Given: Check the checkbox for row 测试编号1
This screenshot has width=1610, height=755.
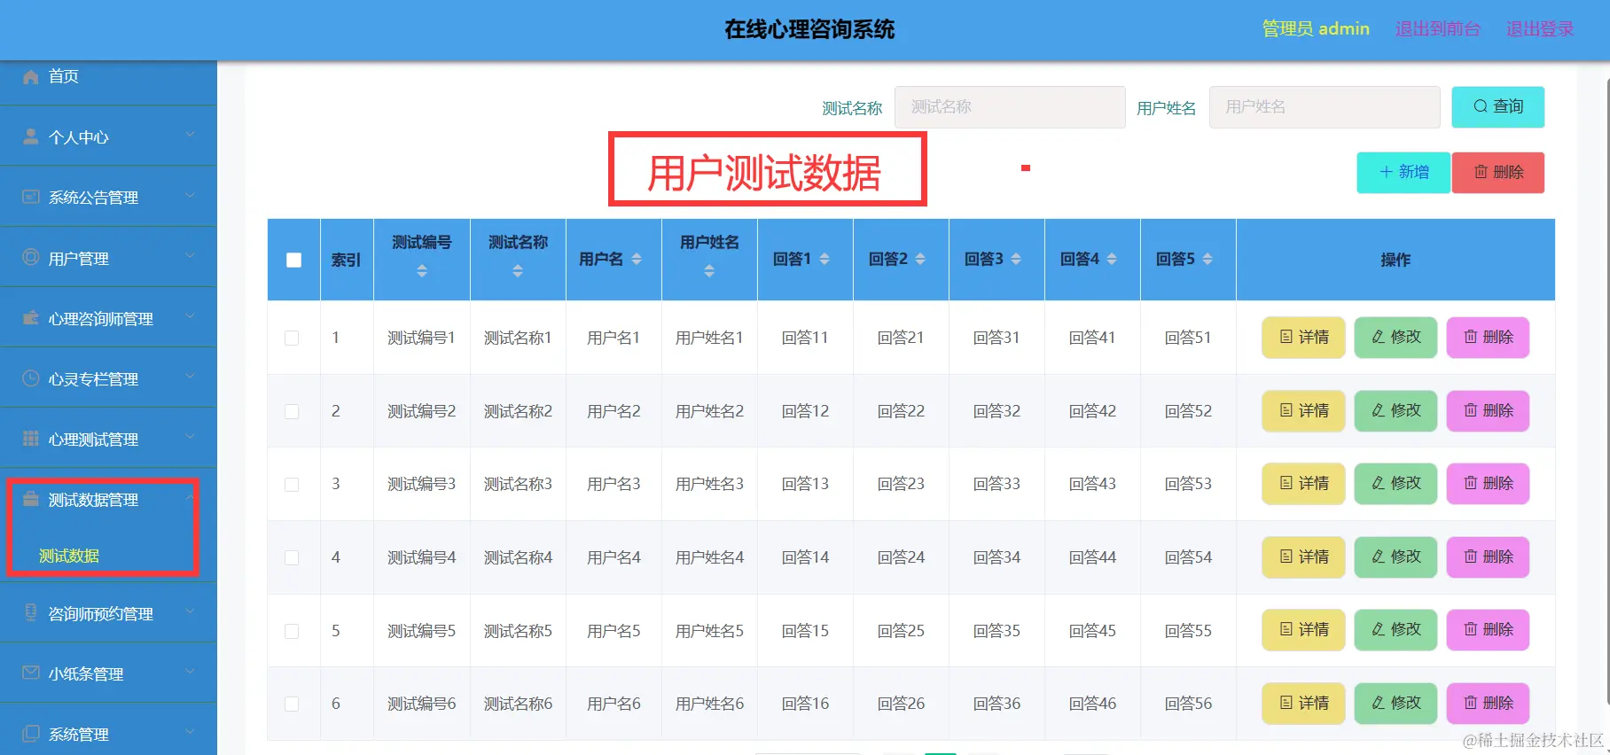Looking at the screenshot, I should tap(292, 338).
